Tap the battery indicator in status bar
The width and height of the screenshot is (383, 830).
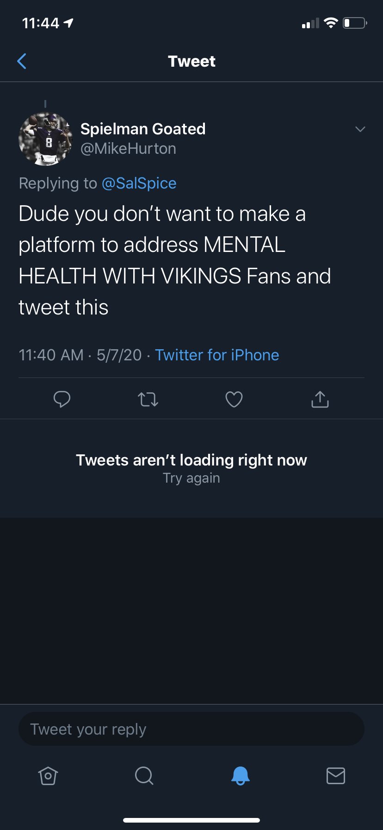click(355, 23)
